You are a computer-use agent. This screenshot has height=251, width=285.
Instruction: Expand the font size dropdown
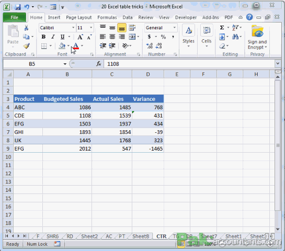[x=91, y=28]
